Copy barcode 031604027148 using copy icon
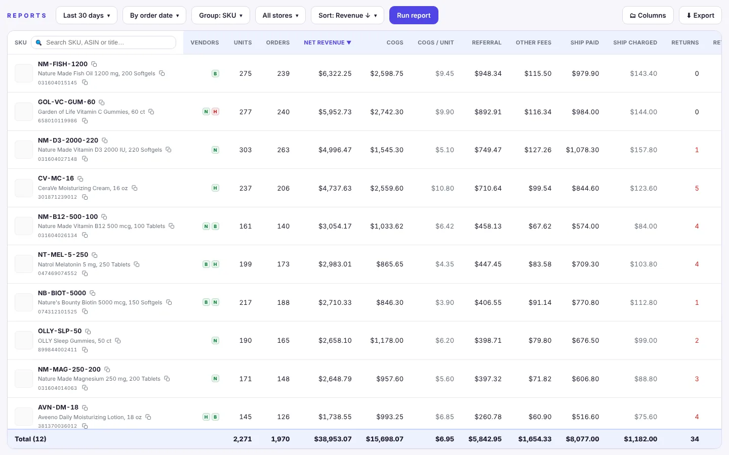729x455 pixels. 85,159
